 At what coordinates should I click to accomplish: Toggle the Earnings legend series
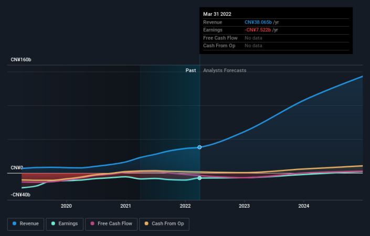[x=65, y=224]
